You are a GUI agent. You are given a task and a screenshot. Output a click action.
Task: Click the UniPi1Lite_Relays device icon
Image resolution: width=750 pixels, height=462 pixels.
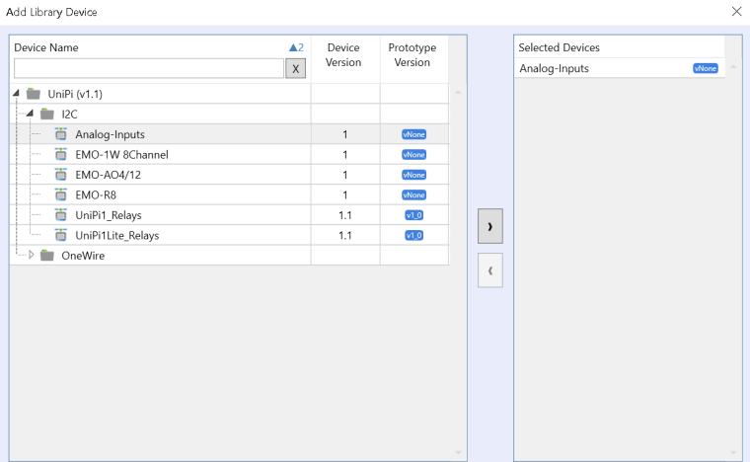[x=60, y=235]
